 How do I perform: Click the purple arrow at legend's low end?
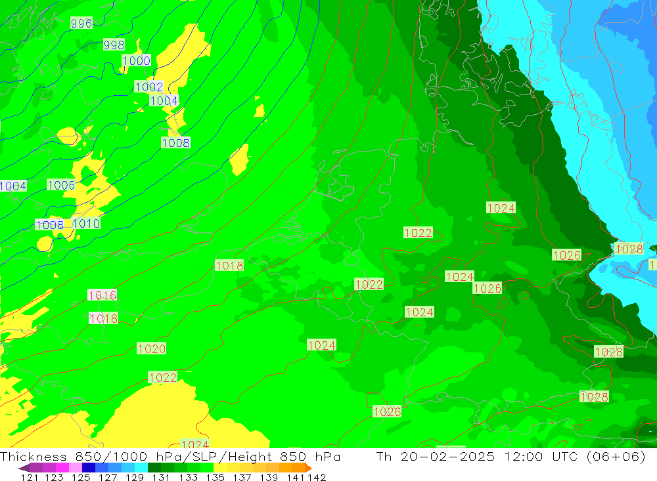pyautogui.click(x=24, y=468)
